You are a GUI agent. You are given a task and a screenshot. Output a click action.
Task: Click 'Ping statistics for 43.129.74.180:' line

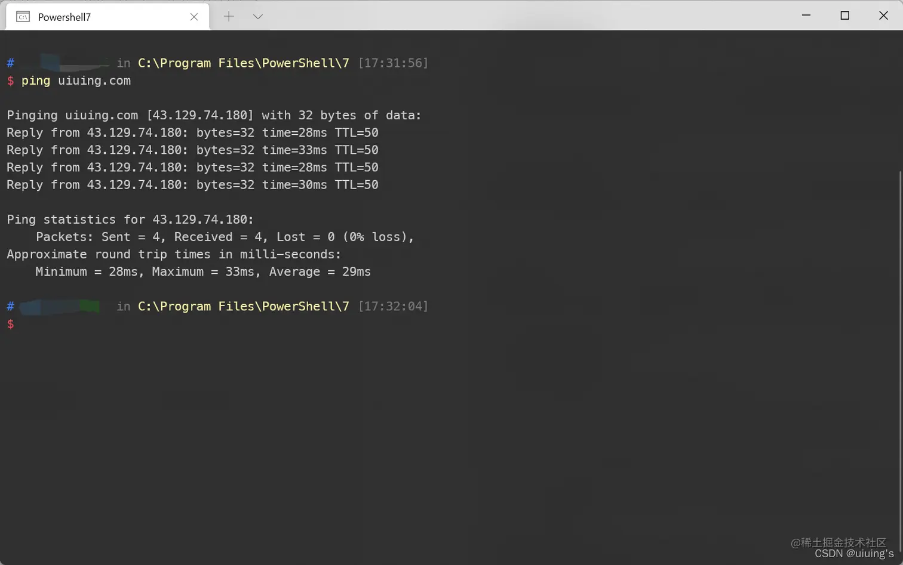pos(130,220)
